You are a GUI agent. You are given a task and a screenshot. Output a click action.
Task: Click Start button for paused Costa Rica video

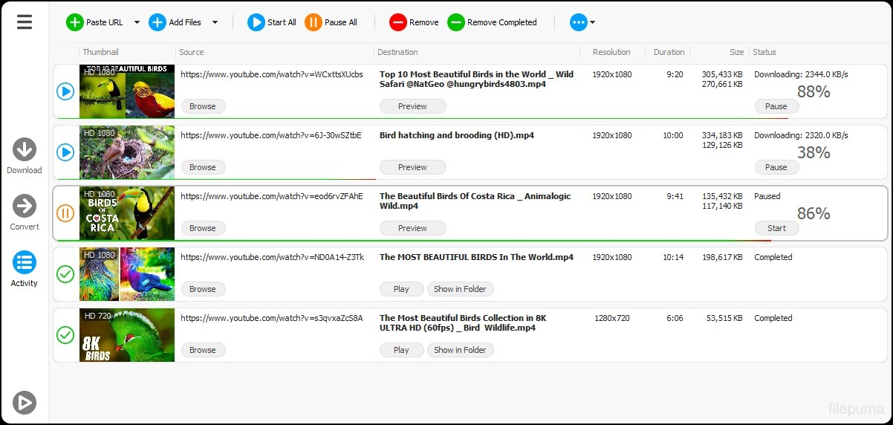[x=776, y=228]
